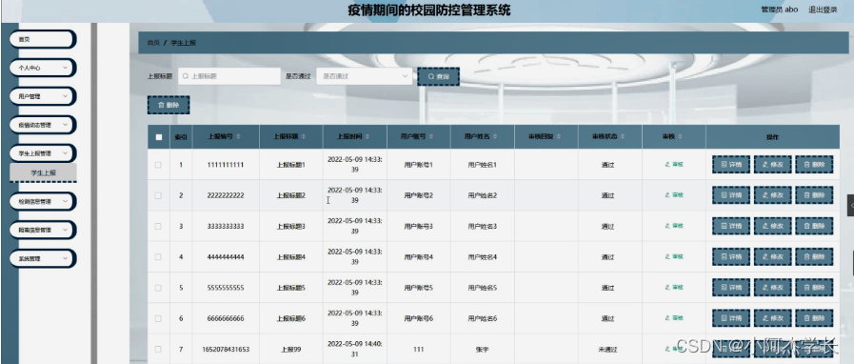Go to 首页 in the sidebar
The width and height of the screenshot is (854, 364).
[43, 39]
